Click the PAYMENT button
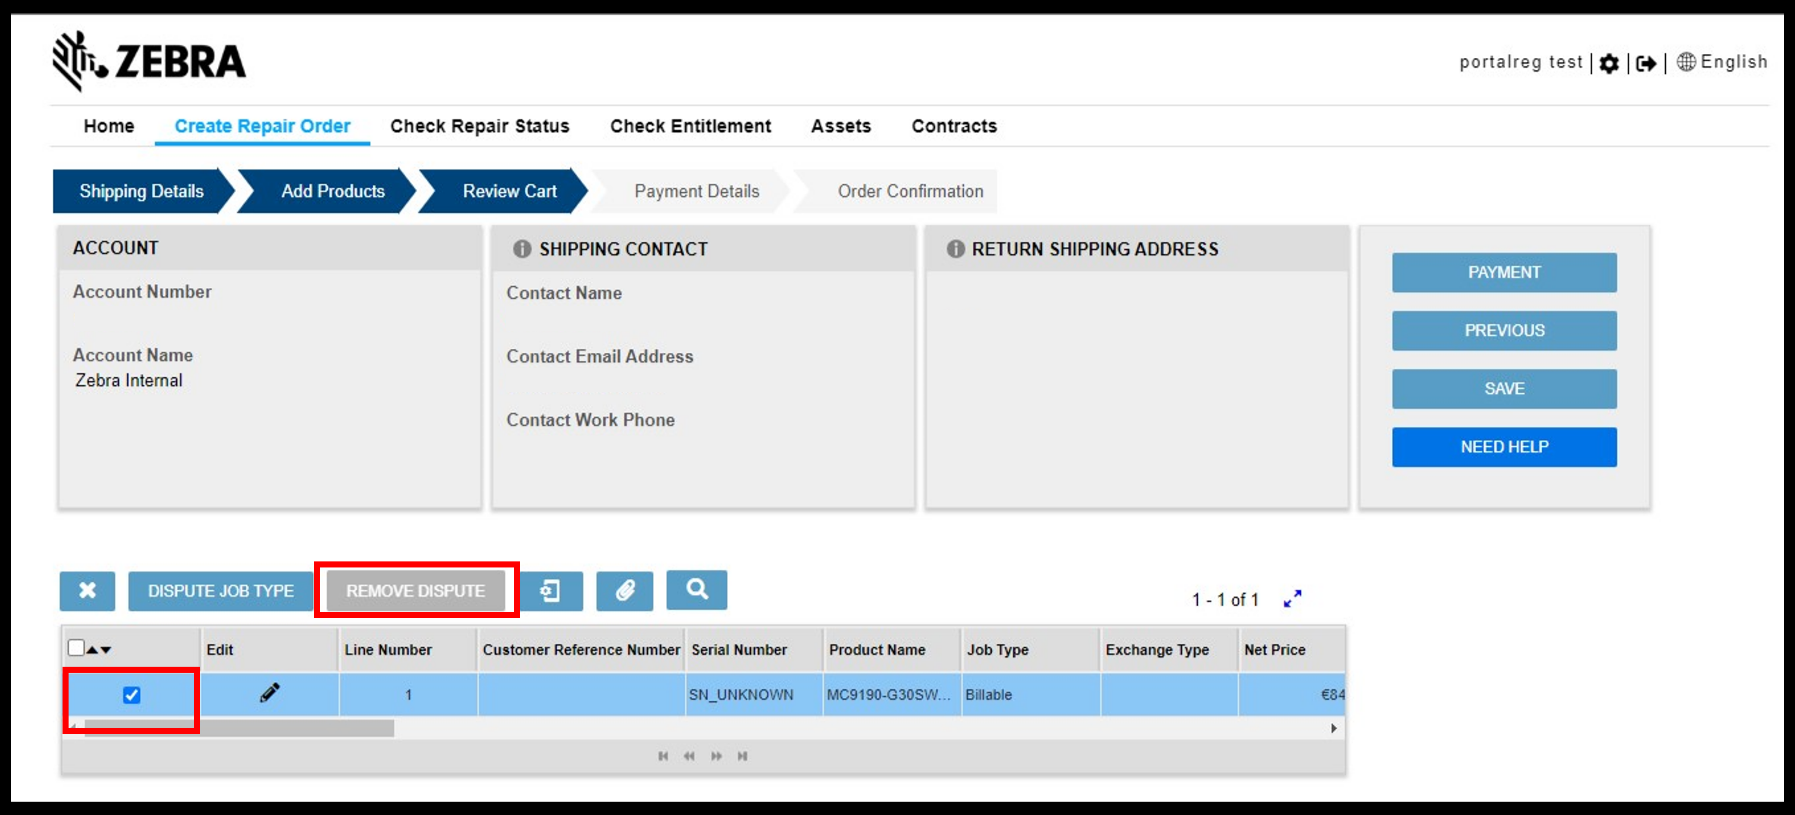 point(1504,273)
